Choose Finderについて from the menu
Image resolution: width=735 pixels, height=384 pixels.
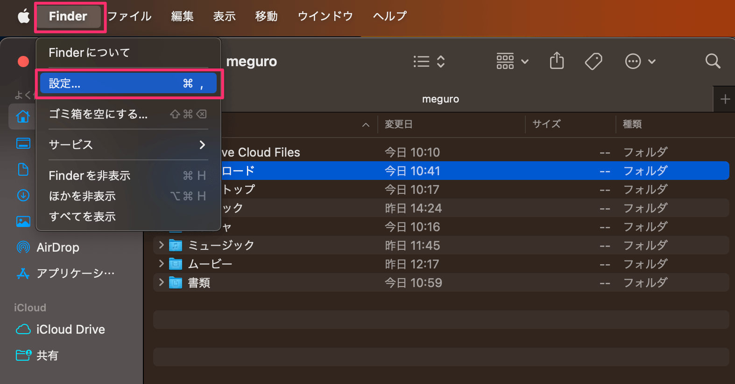(x=128, y=53)
